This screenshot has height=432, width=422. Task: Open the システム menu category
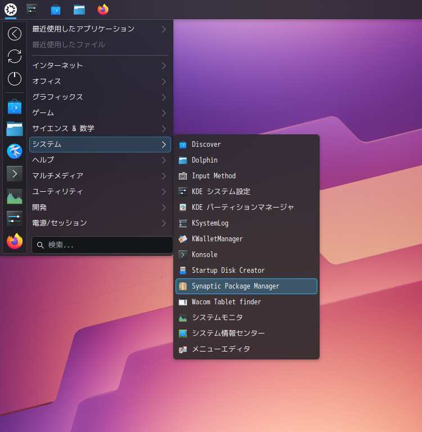[x=100, y=145]
